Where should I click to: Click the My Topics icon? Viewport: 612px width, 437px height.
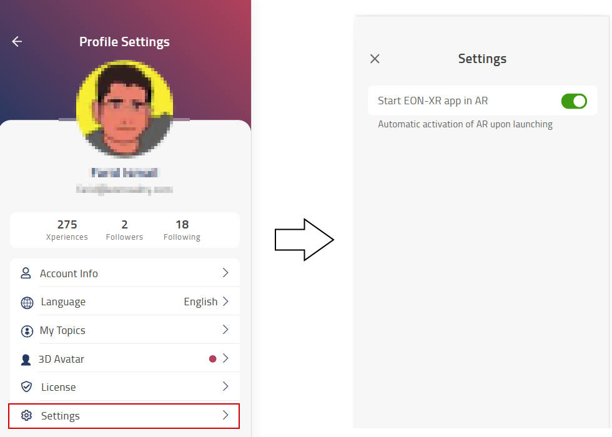click(x=26, y=331)
